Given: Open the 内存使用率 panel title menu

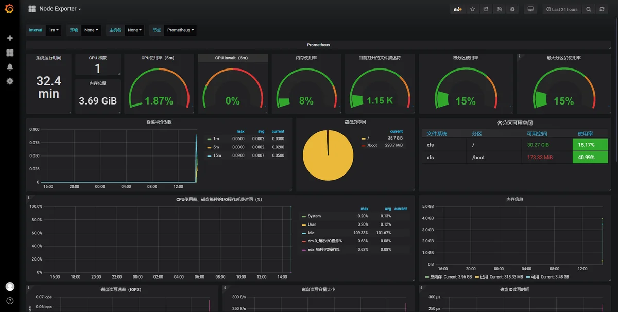Looking at the screenshot, I should point(306,58).
